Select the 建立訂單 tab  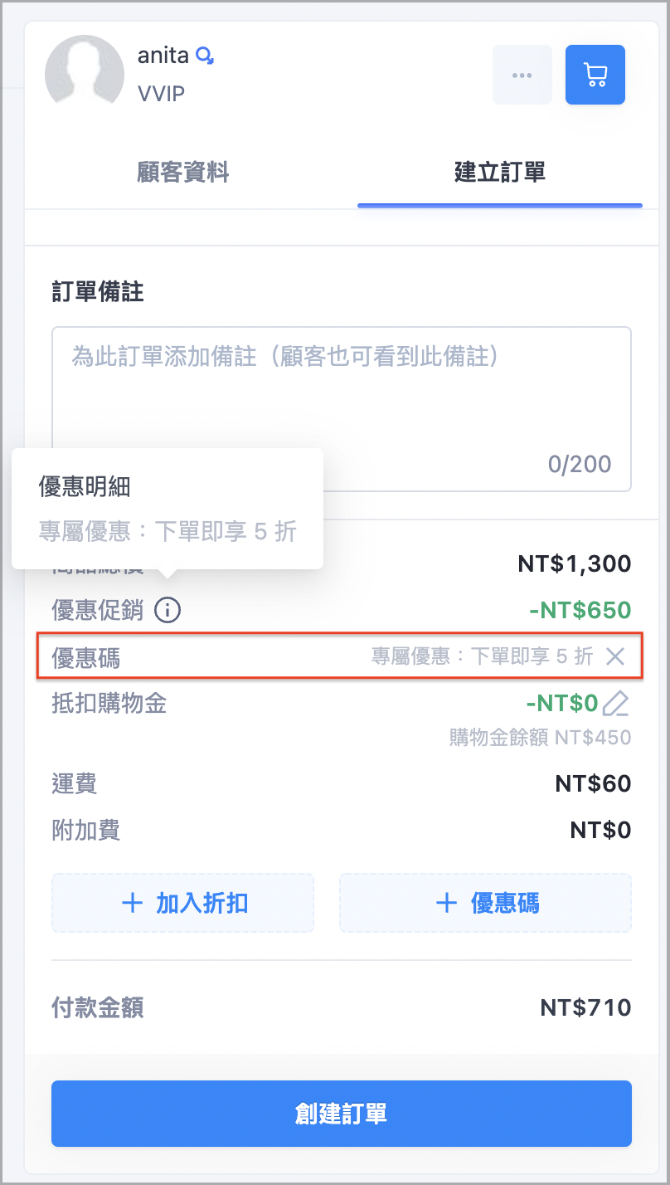(500, 173)
